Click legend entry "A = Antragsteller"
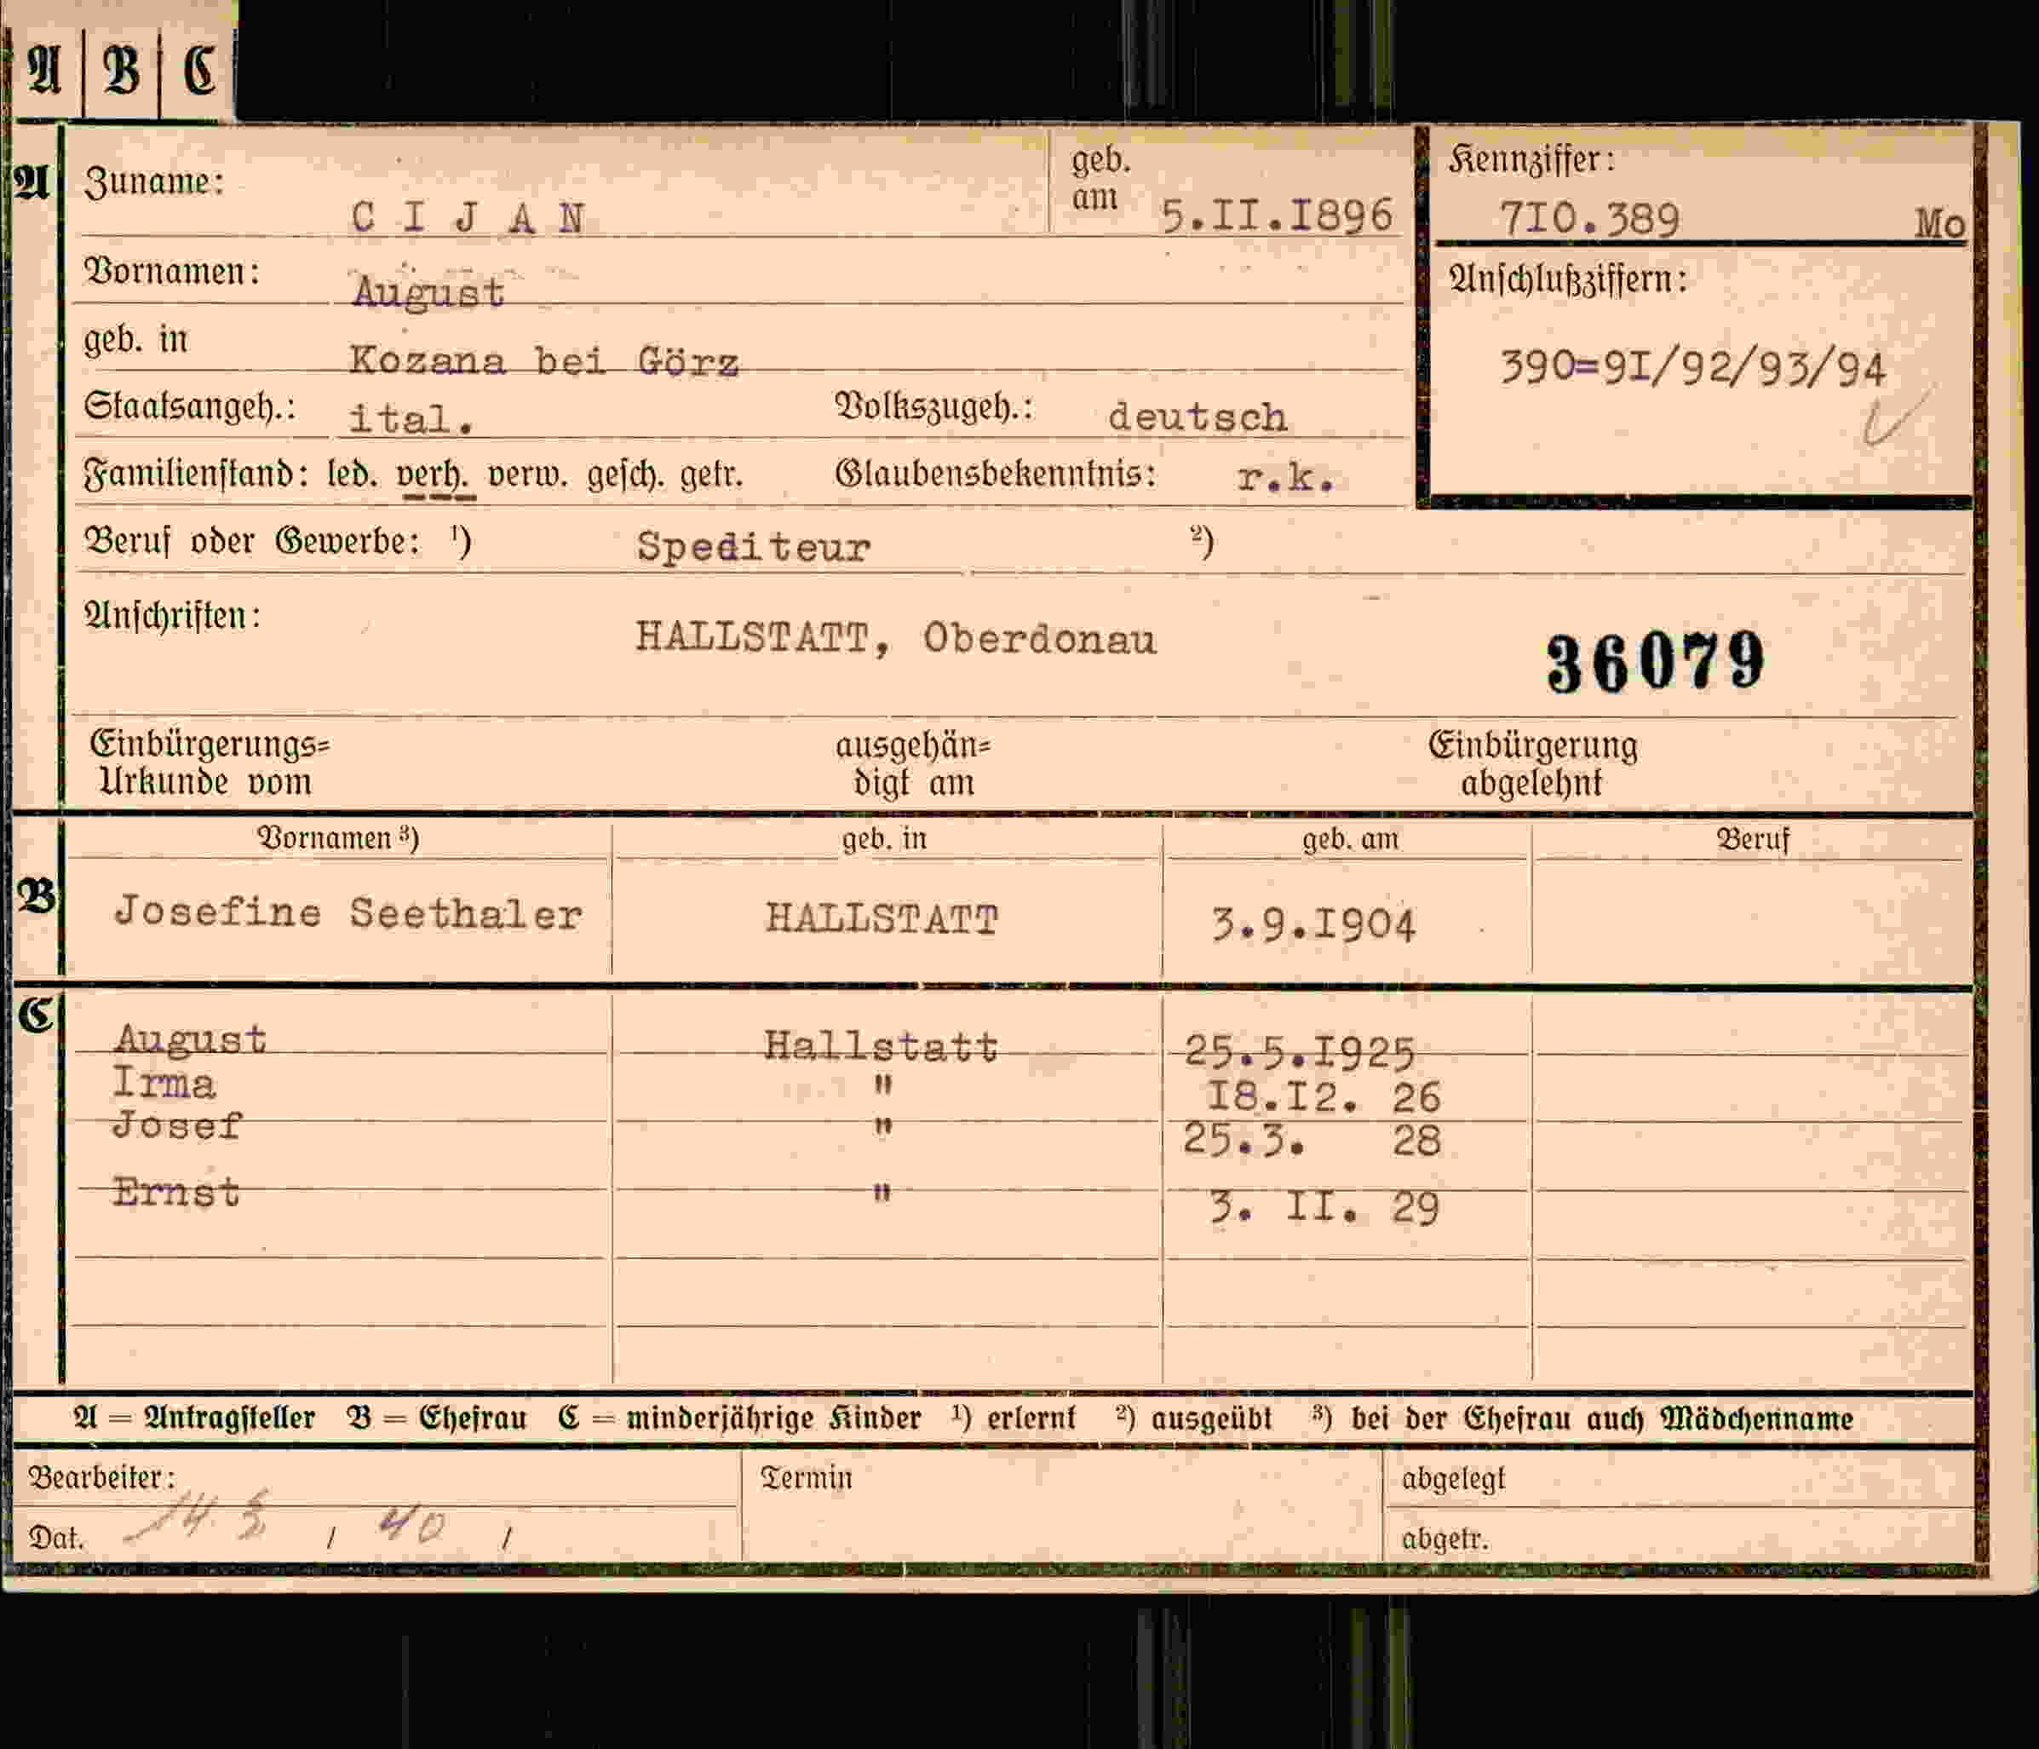This screenshot has height=1749, width=2039. (194, 1418)
